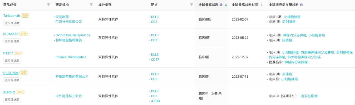Select CD47 target link in PT217 row

155,60
